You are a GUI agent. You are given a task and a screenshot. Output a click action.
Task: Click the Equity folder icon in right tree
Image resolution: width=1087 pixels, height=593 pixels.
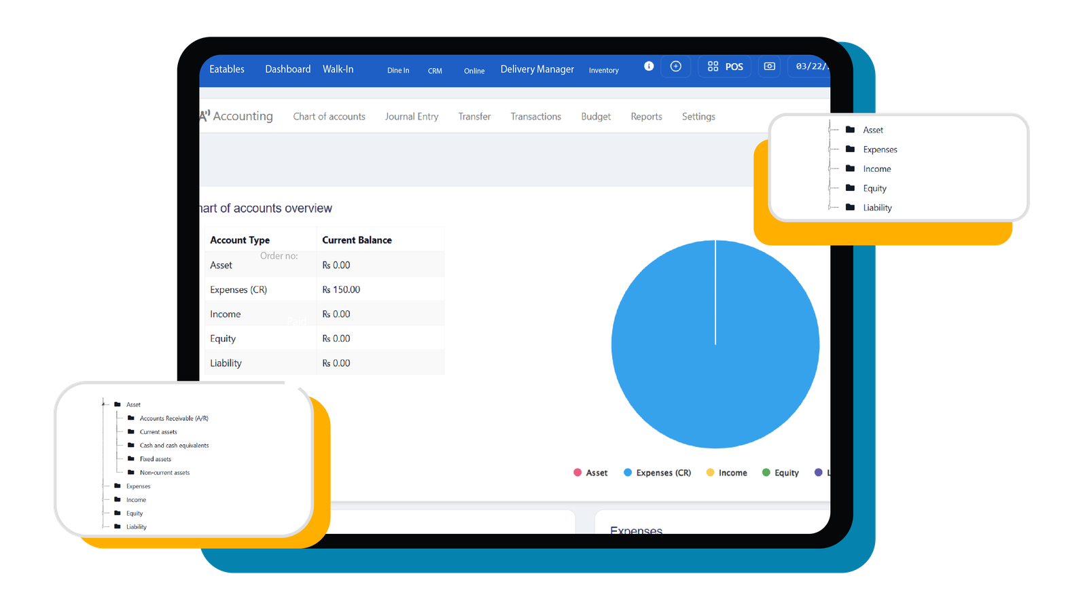850,188
